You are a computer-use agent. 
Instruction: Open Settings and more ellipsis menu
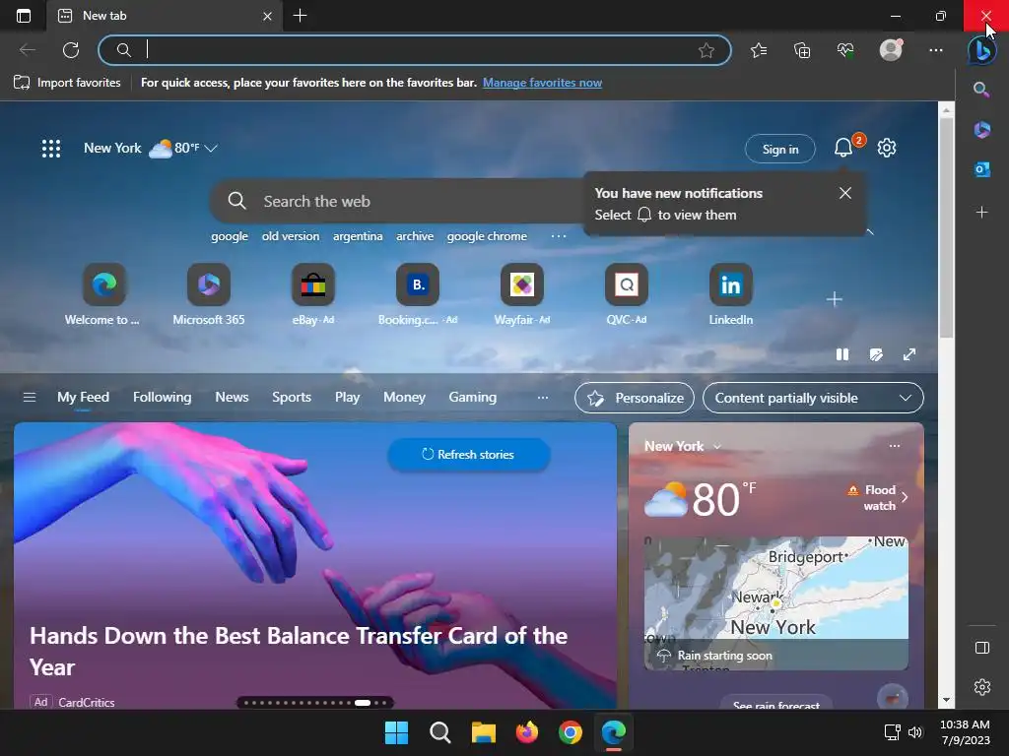click(x=936, y=50)
